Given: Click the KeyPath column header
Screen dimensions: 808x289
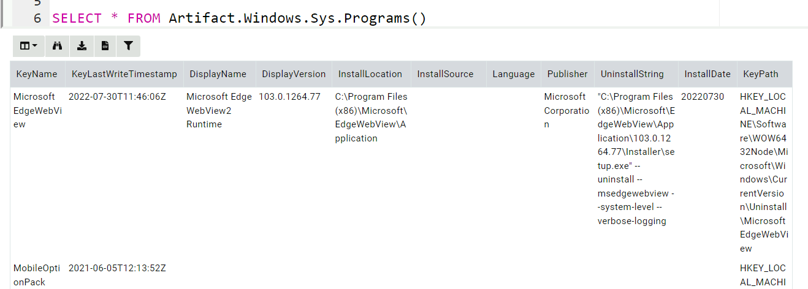Looking at the screenshot, I should click(x=761, y=74).
